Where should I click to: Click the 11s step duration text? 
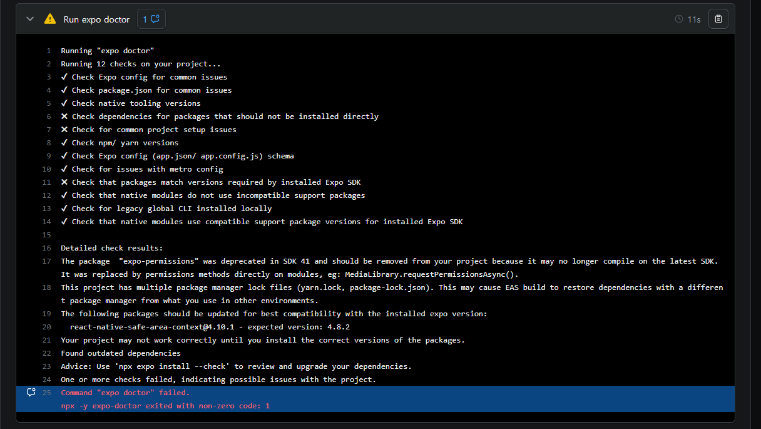(x=694, y=19)
